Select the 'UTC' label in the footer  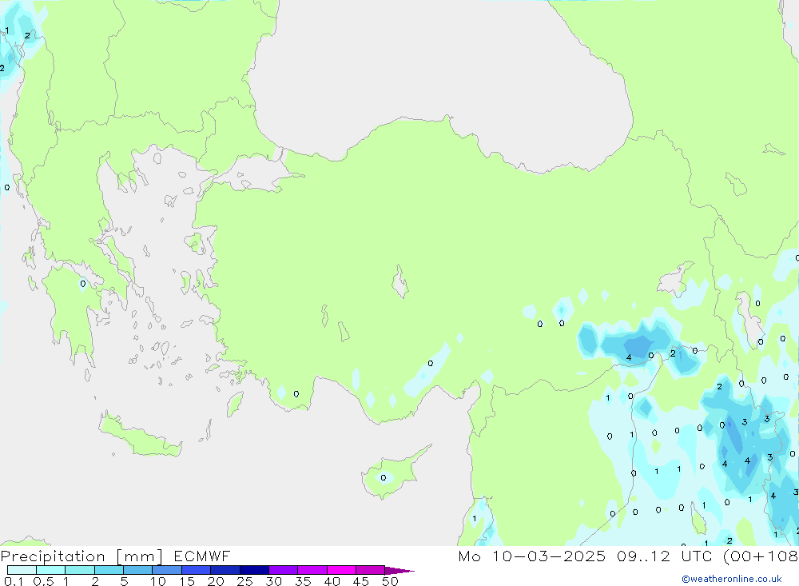click(x=696, y=556)
